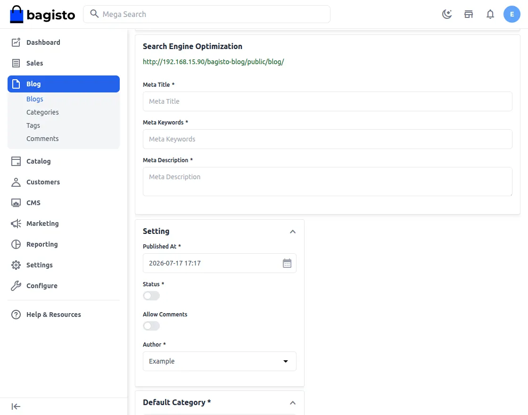
Task: Click the Sales list icon
Action: 16,63
